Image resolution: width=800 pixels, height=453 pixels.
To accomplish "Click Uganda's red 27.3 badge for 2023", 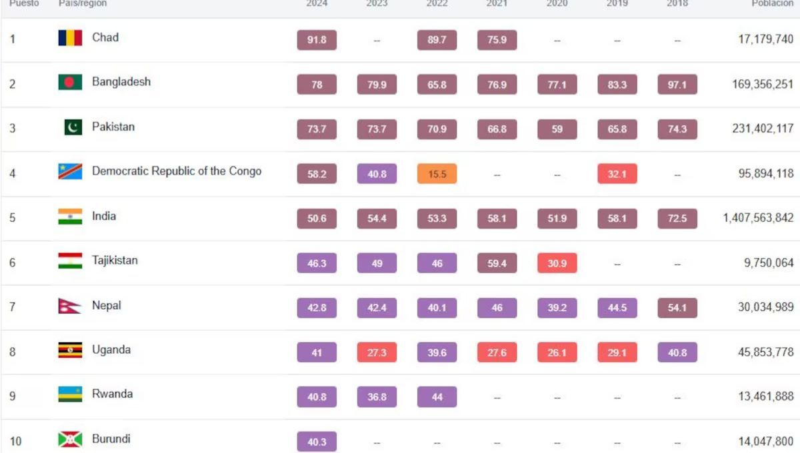I will (x=377, y=352).
